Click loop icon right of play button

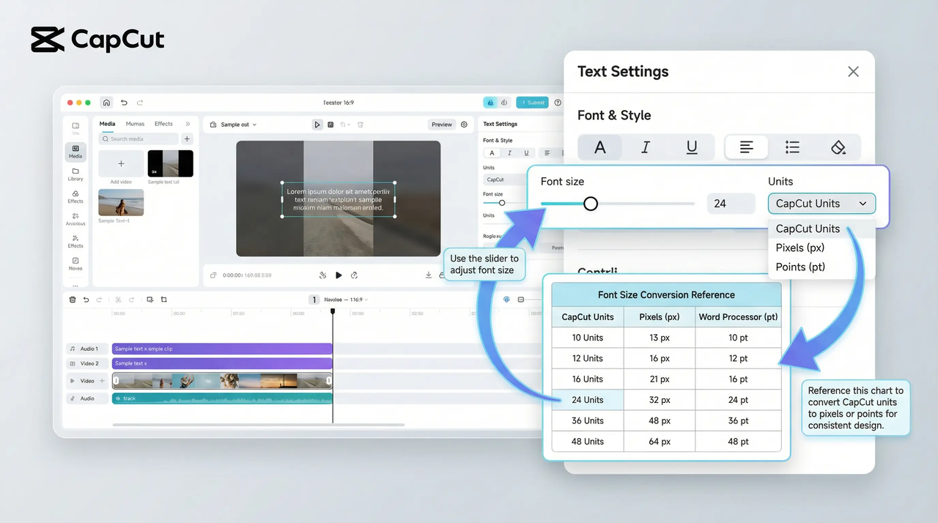354,275
